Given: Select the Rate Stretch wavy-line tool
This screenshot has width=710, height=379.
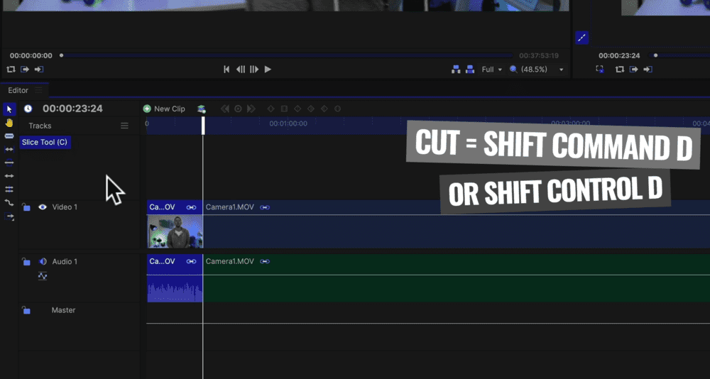Looking at the screenshot, I should click(x=9, y=203).
